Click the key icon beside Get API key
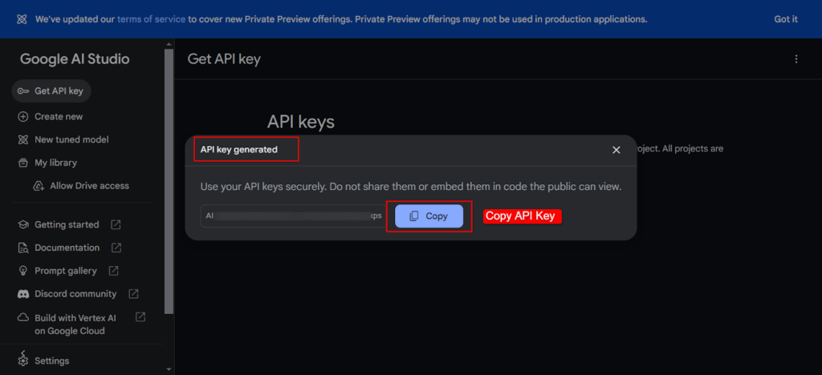This screenshot has width=822, height=375. point(23,91)
